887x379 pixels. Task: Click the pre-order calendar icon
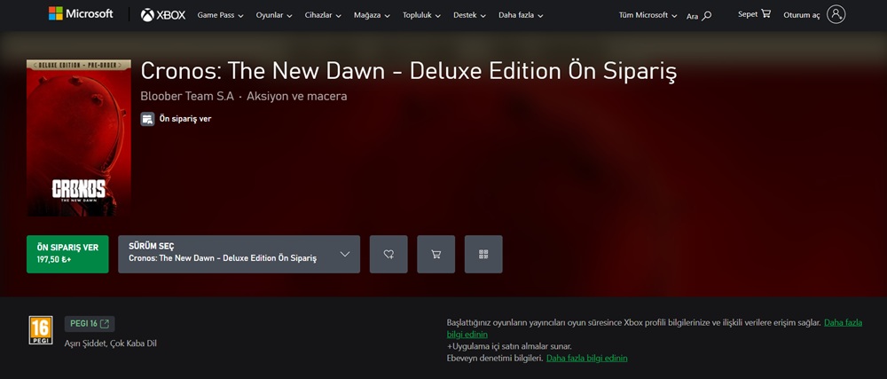coord(147,119)
